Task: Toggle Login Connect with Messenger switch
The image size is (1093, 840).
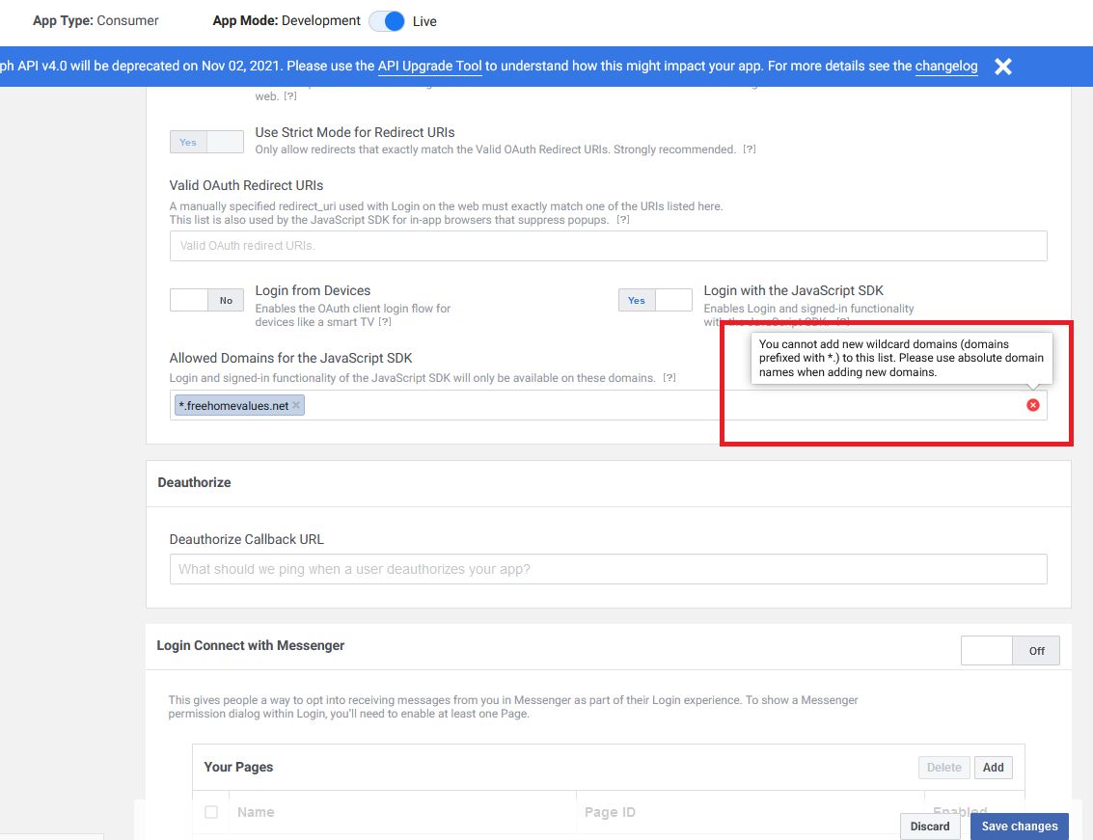Action: [1009, 650]
